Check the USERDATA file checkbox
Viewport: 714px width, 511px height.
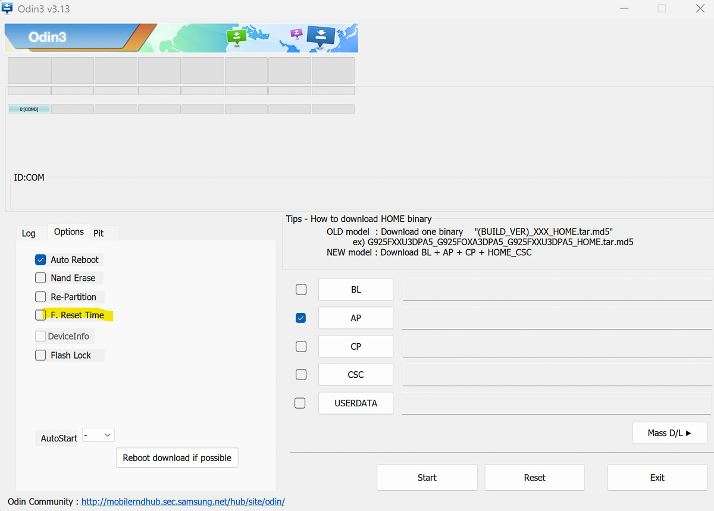pyautogui.click(x=300, y=403)
